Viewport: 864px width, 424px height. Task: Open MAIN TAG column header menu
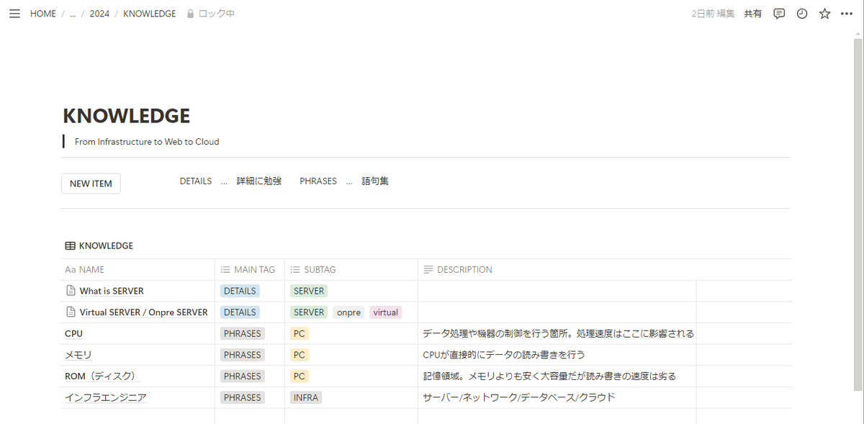pyautogui.click(x=250, y=270)
